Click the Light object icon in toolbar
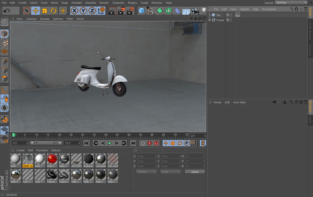 pyautogui.click(x=204, y=11)
